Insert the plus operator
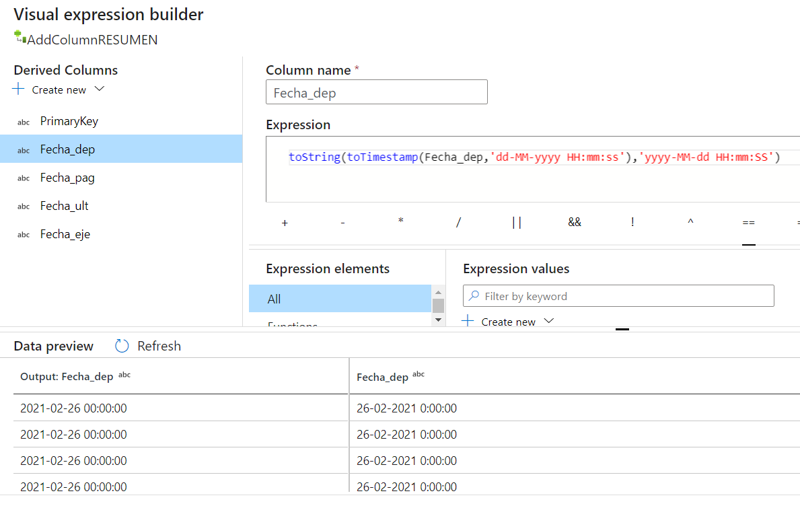Screen dimensions: 800x508 click(x=285, y=223)
